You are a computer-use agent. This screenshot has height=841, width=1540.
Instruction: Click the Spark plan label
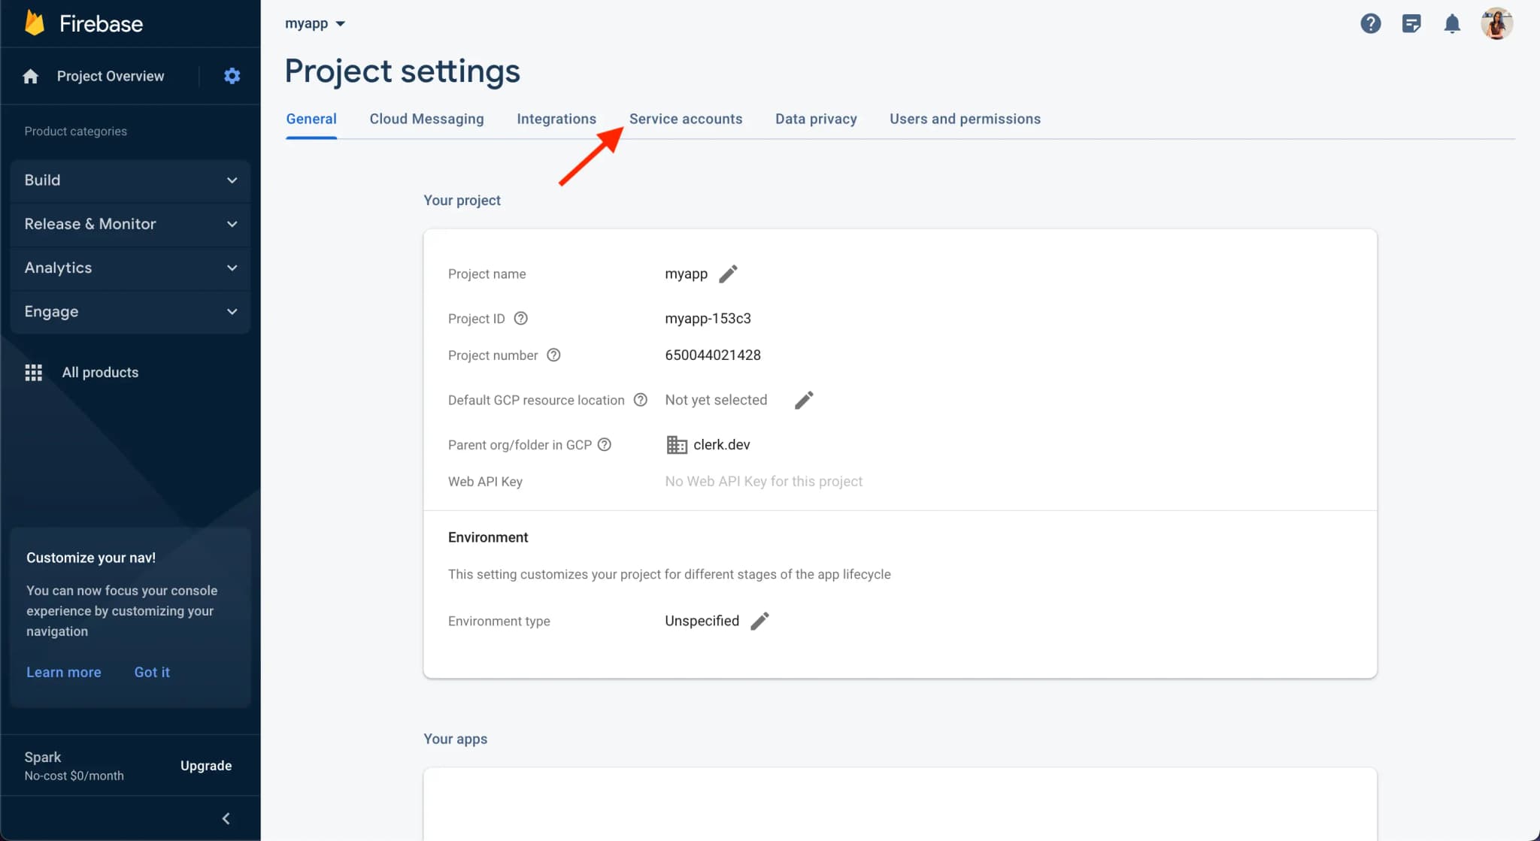[x=43, y=757]
